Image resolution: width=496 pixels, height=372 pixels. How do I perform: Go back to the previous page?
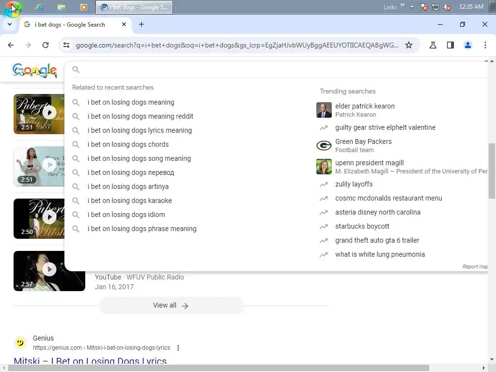(11, 45)
